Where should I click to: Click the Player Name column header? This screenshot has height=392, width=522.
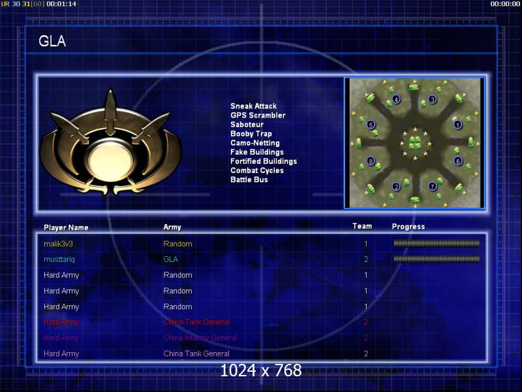click(66, 227)
